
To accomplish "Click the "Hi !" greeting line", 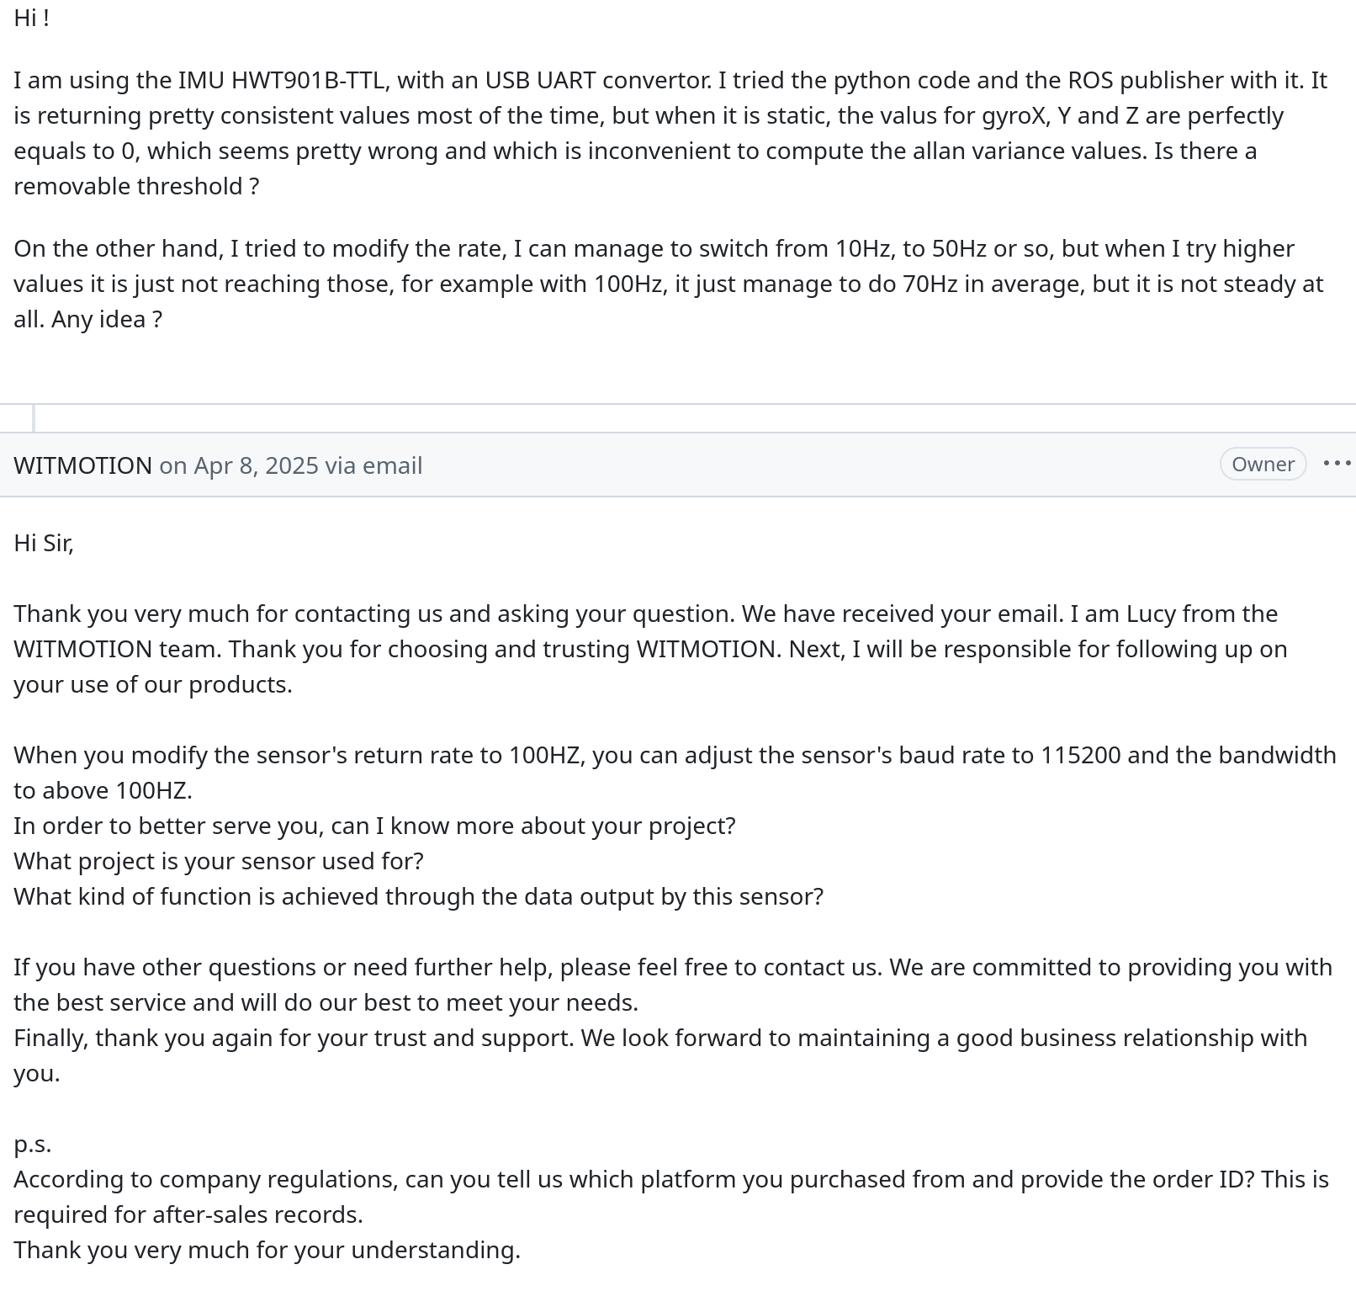I will click(x=32, y=18).
